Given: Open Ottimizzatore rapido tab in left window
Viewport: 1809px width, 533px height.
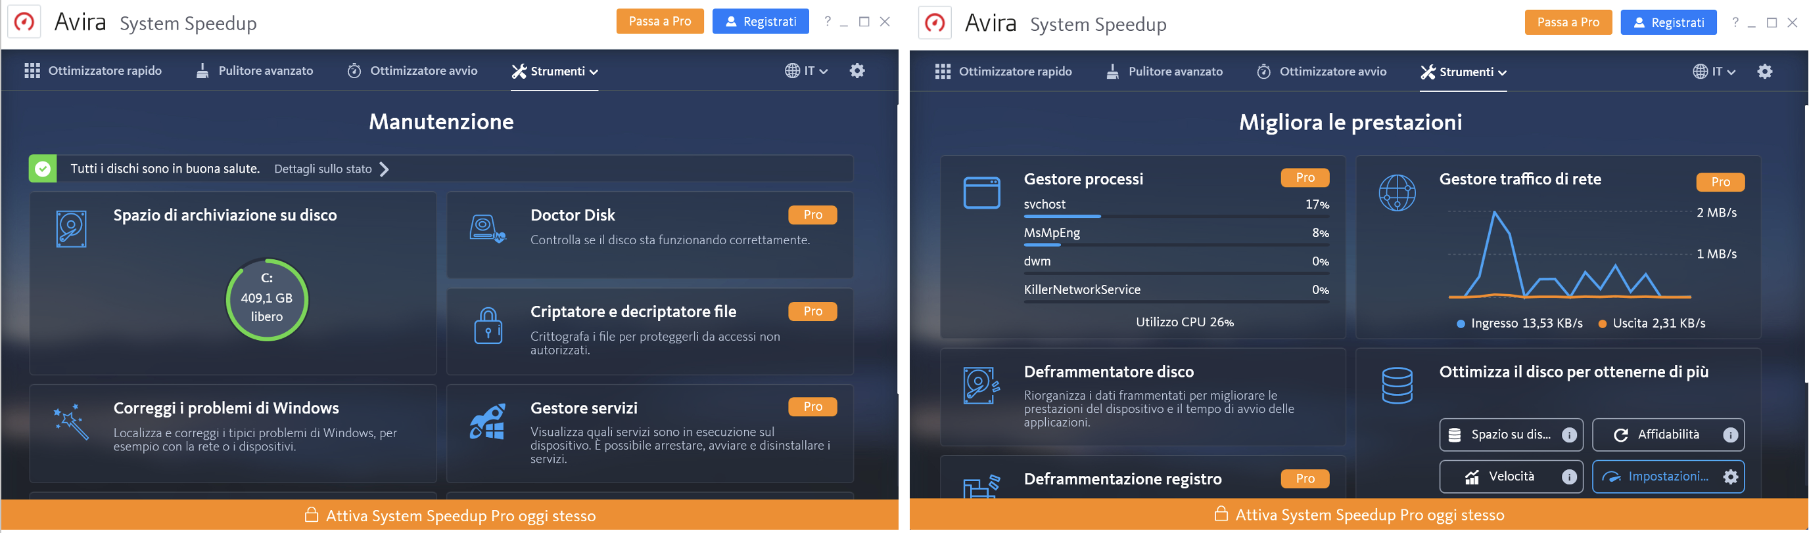Looking at the screenshot, I should tap(93, 71).
